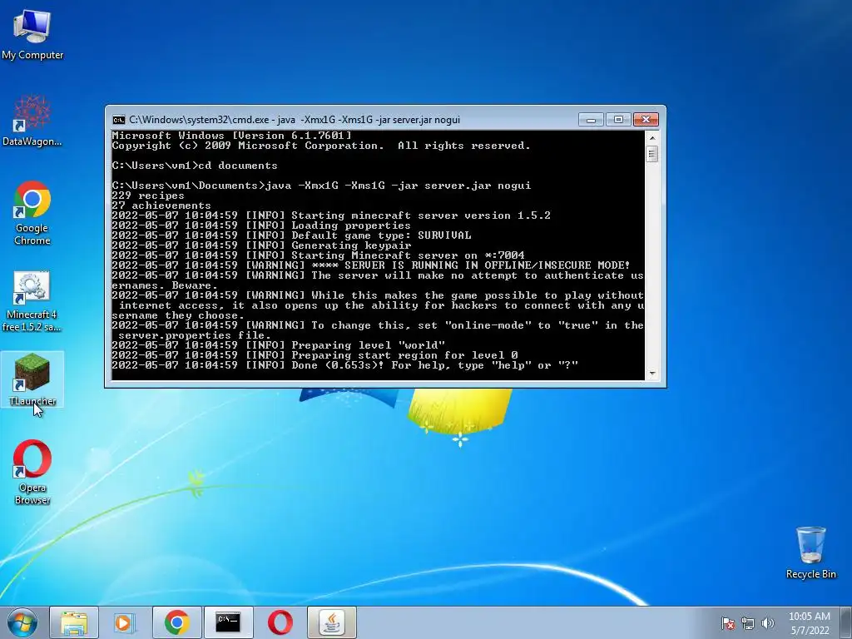Image resolution: width=852 pixels, height=639 pixels.
Task: Open the taskbar clock showing 10:05 AM
Action: tap(809, 623)
